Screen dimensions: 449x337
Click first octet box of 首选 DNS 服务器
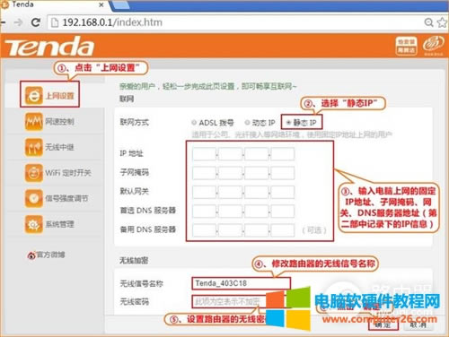(x=204, y=212)
